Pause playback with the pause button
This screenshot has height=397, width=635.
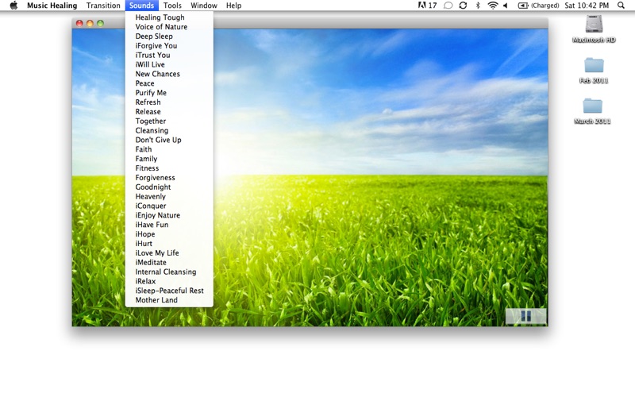[x=525, y=316]
